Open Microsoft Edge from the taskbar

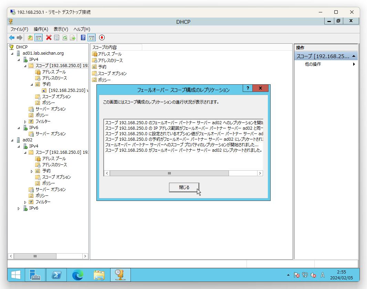pos(78,275)
